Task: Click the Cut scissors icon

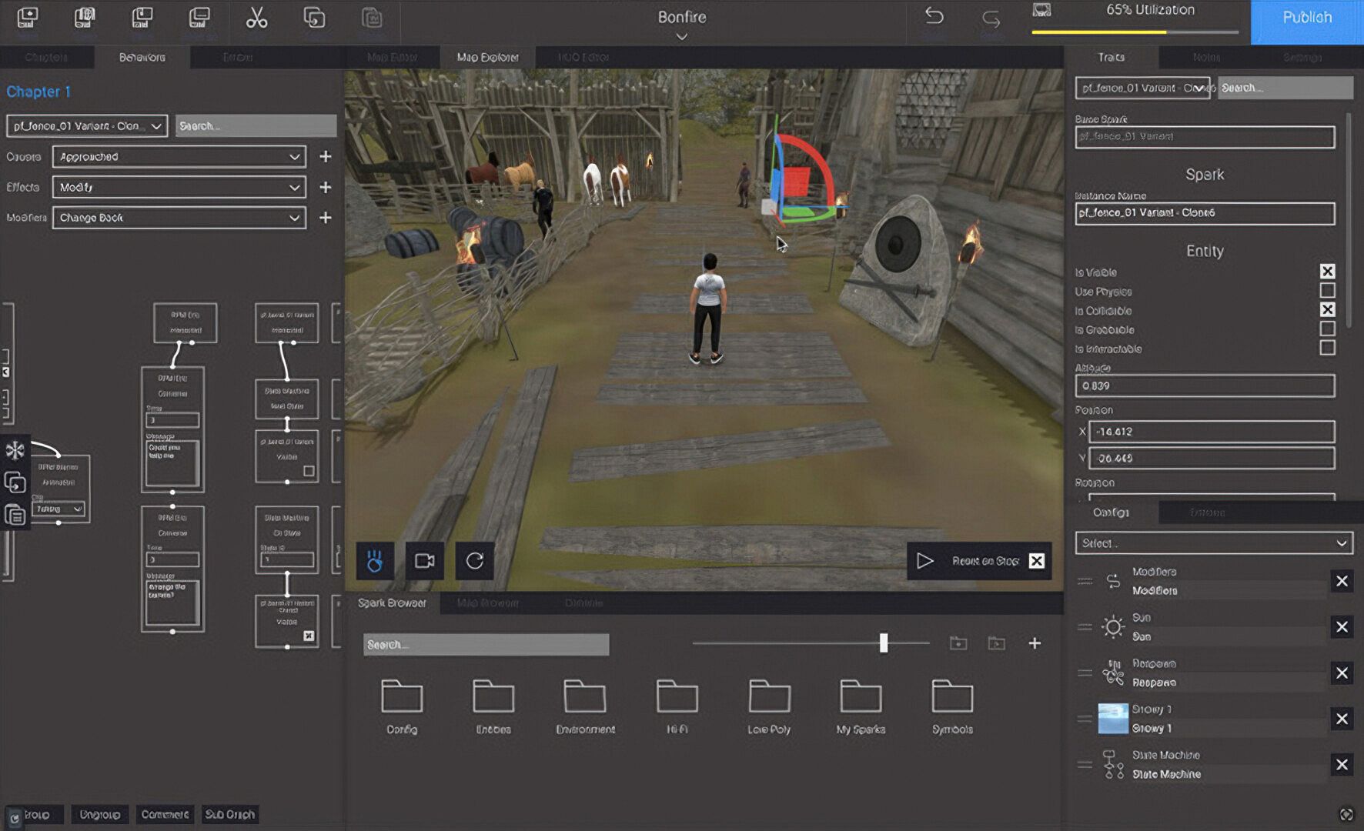Action: [256, 18]
